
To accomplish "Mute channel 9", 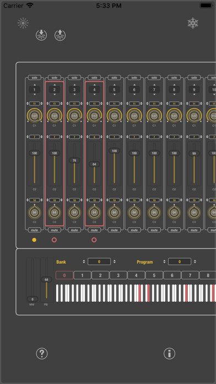I will tap(194, 230).
